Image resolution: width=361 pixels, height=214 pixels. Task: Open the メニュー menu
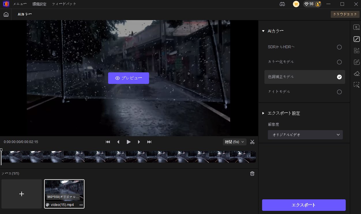coord(20,4)
